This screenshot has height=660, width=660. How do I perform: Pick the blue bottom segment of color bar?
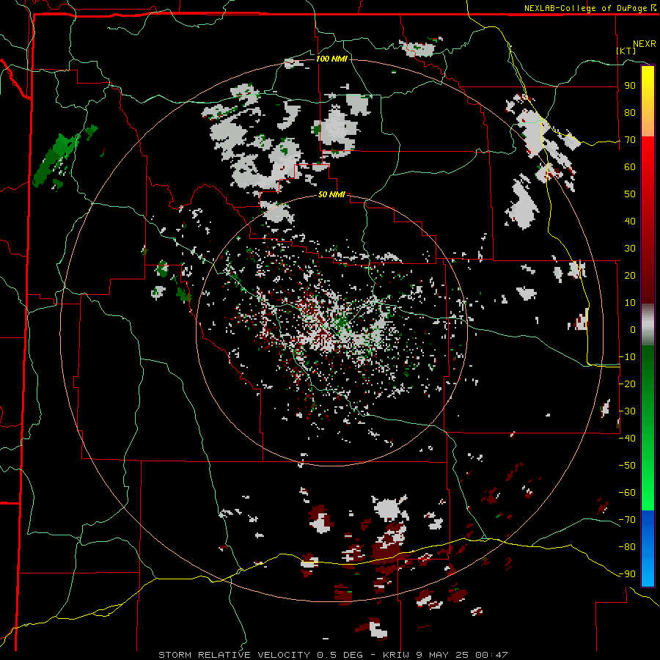pos(648,548)
